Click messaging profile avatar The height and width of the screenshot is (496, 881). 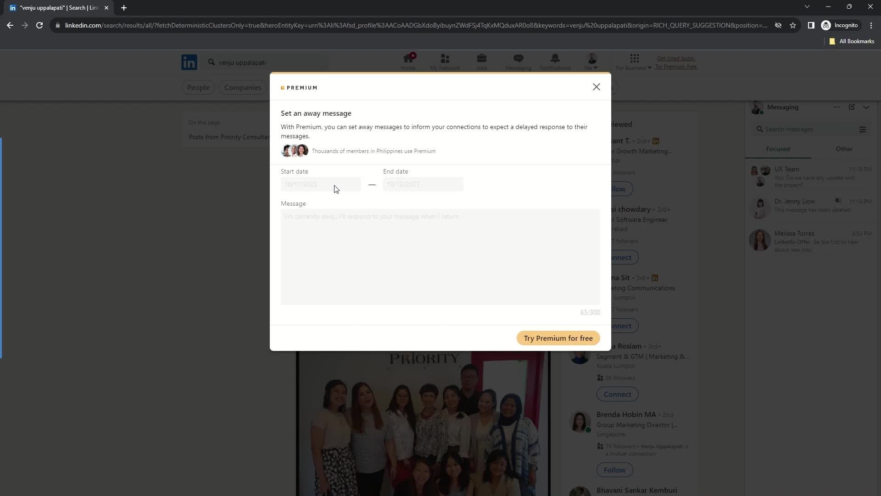756,107
